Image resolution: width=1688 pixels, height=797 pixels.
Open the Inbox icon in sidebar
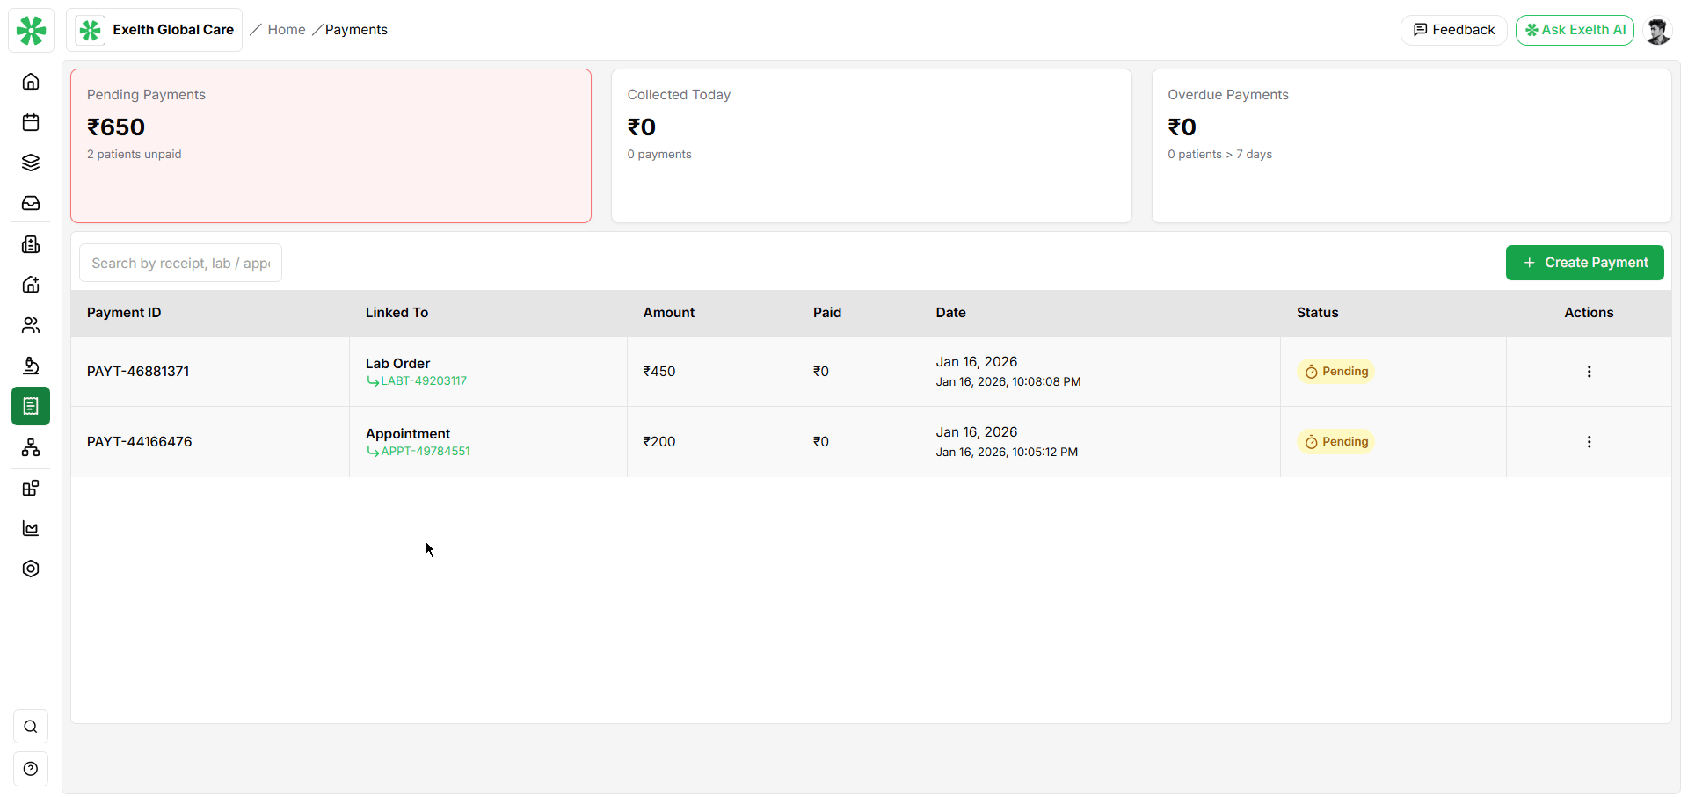click(31, 203)
